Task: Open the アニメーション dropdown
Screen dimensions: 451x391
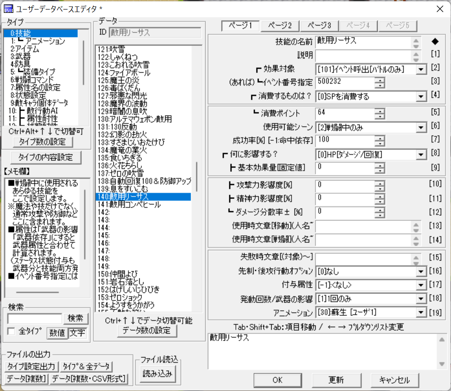Action: coord(421,312)
